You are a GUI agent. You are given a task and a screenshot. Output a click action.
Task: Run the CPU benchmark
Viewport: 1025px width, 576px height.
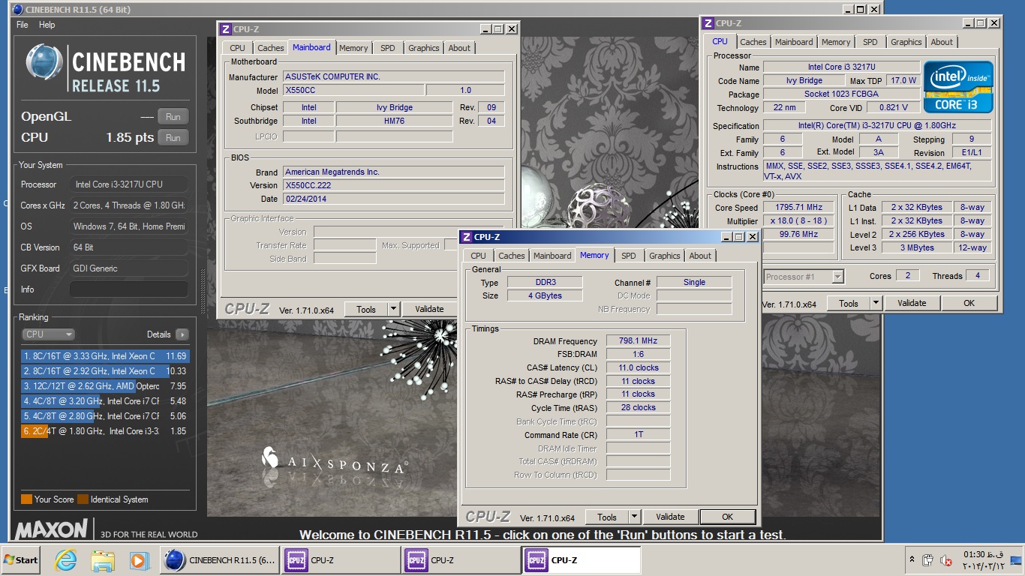(x=173, y=138)
